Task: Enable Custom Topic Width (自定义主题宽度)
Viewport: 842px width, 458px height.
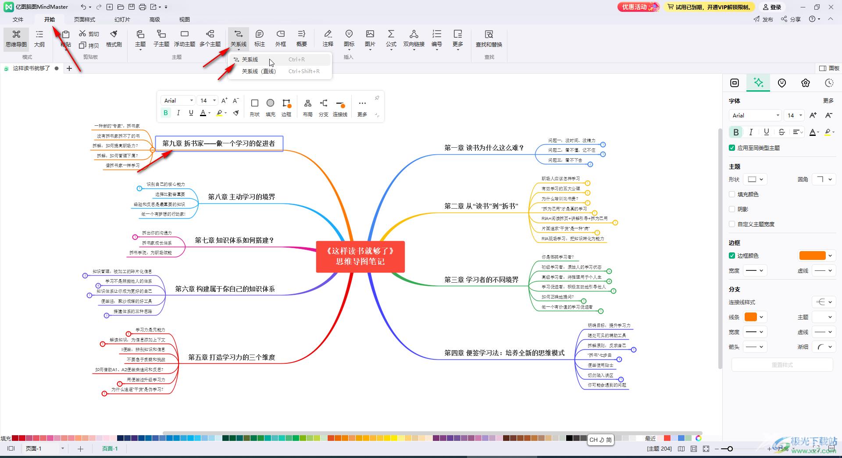Action: [732, 224]
